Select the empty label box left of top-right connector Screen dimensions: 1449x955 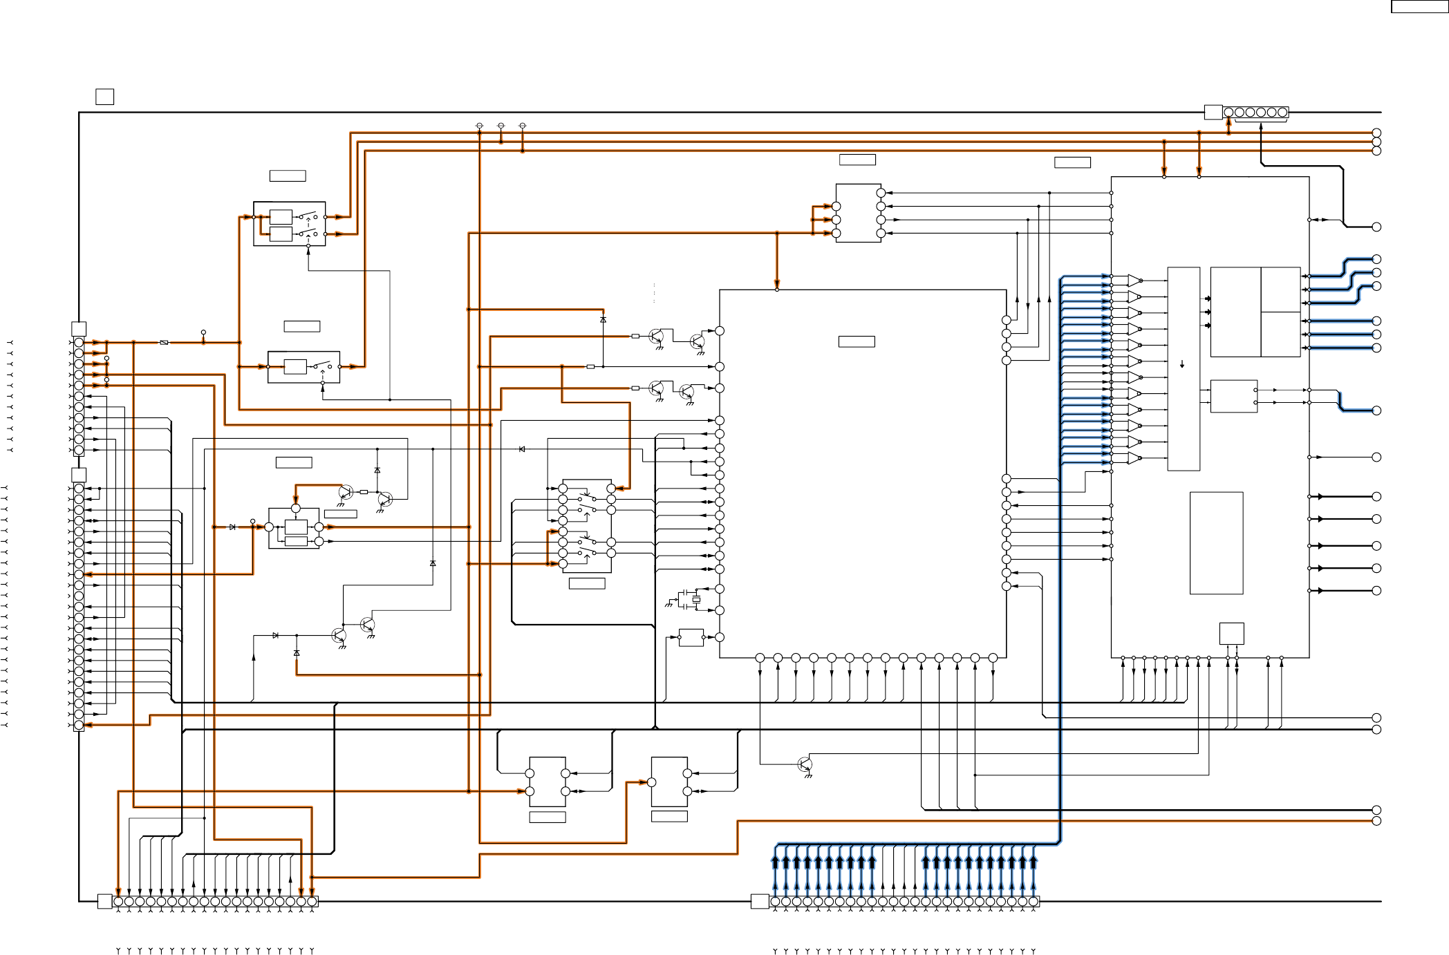(x=1213, y=112)
